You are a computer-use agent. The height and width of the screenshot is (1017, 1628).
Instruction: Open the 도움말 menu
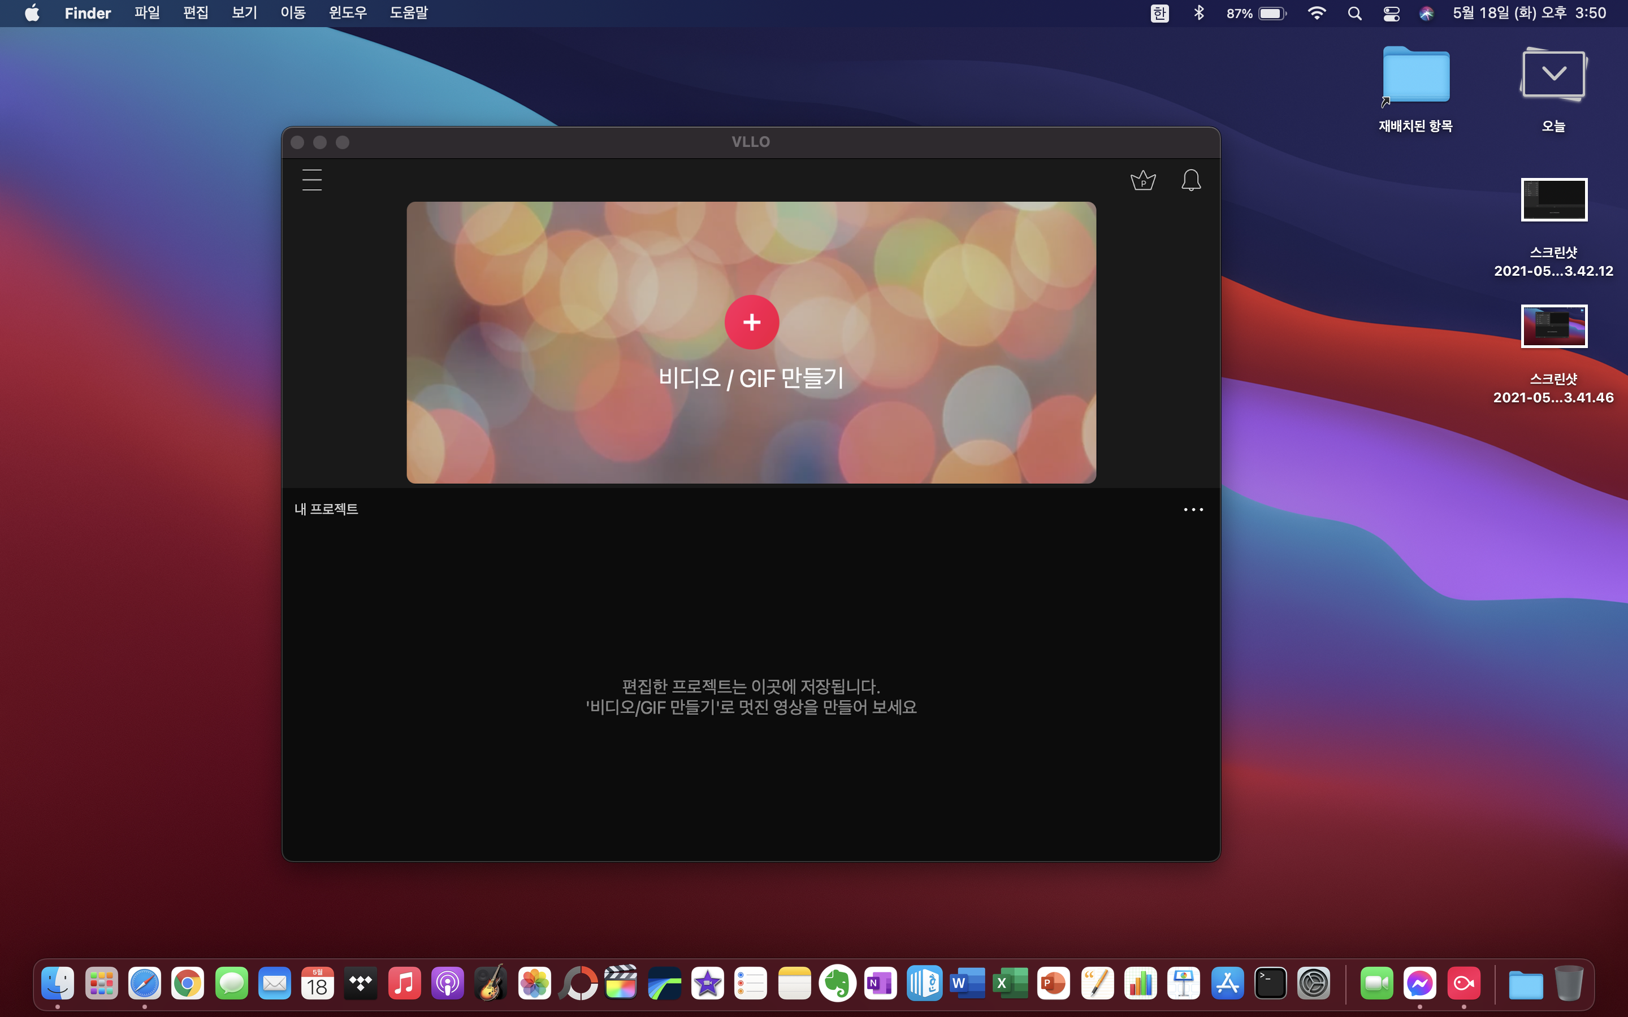pyautogui.click(x=408, y=13)
